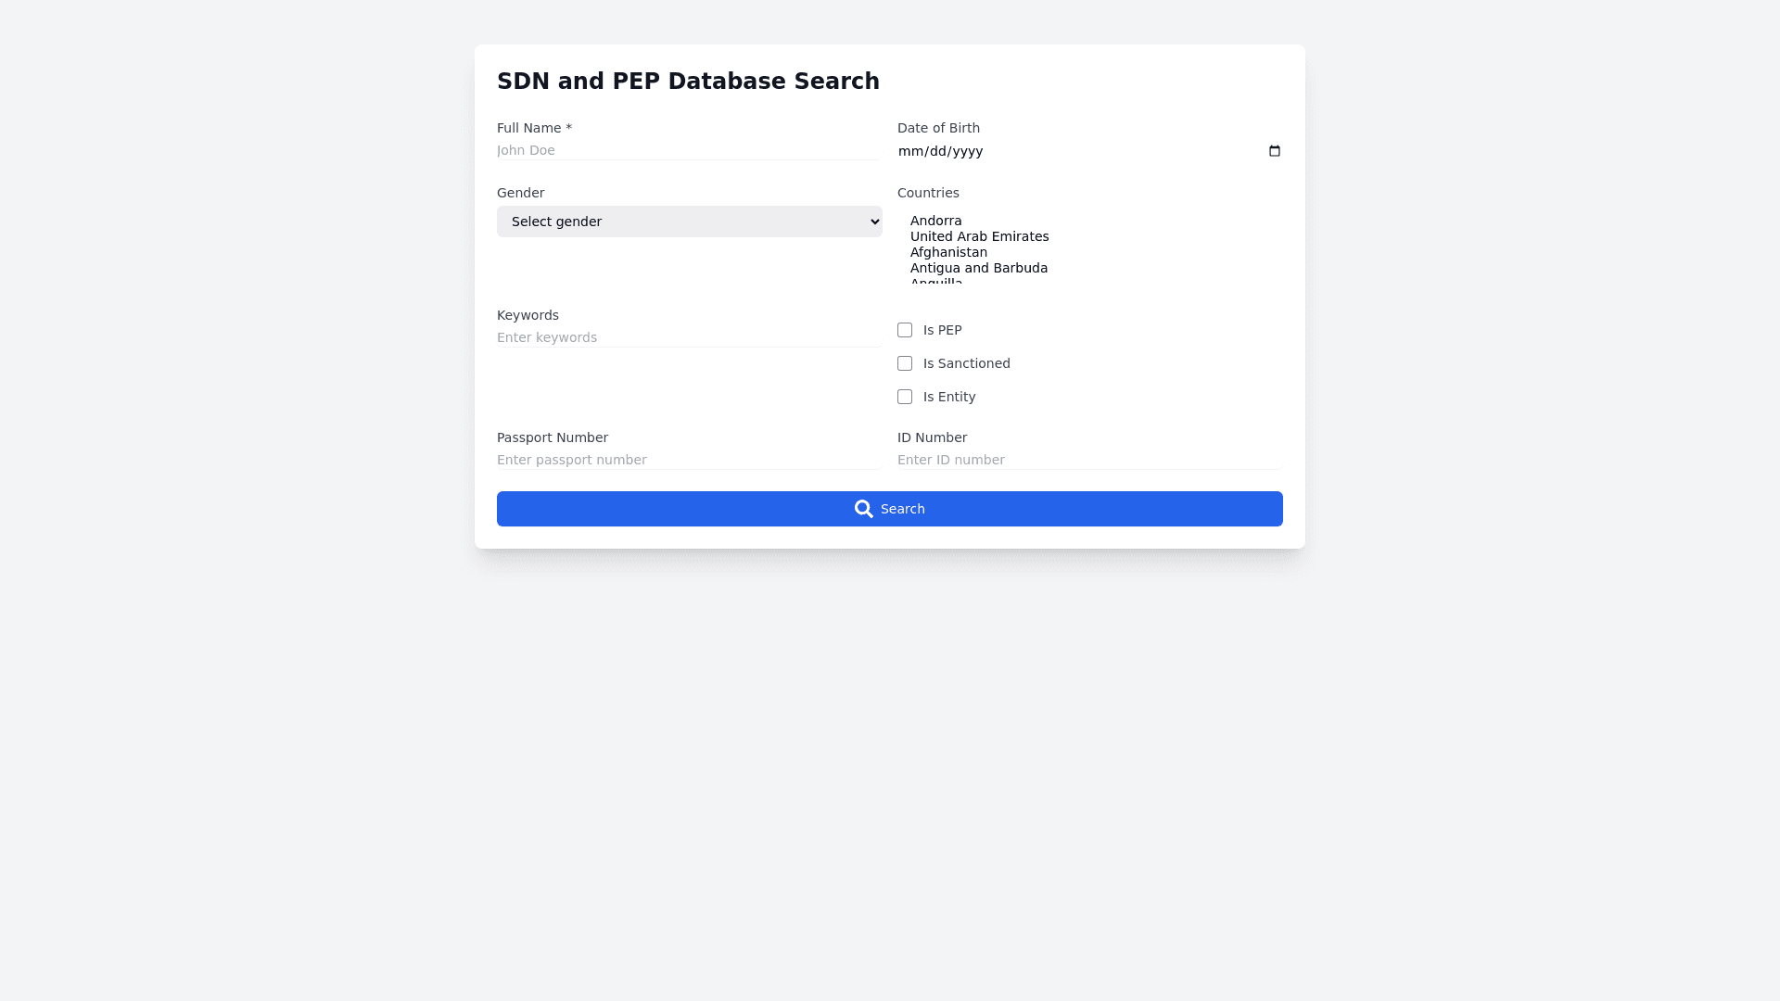
Task: Tick the Is PEP checkbox
Action: pyautogui.click(x=905, y=330)
